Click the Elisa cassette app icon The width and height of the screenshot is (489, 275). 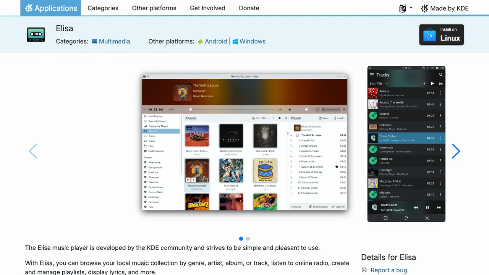pos(36,34)
